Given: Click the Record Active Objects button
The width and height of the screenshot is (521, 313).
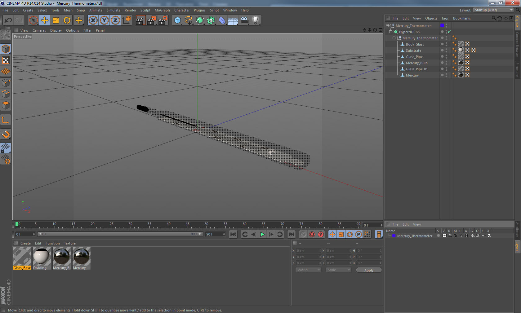Looking at the screenshot, I should pyautogui.click(x=303, y=234).
